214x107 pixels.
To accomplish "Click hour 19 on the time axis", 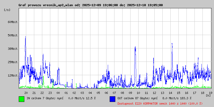I will [210, 93].
